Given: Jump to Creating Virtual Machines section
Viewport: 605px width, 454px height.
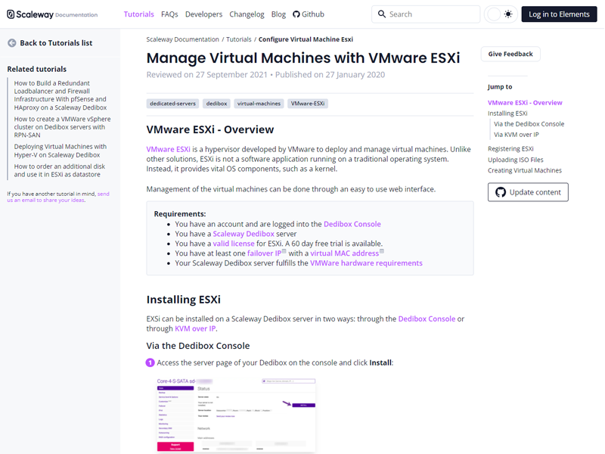Looking at the screenshot, I should 525,171.
